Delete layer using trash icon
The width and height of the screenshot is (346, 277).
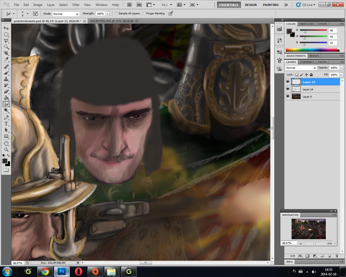pyautogui.click(x=337, y=256)
